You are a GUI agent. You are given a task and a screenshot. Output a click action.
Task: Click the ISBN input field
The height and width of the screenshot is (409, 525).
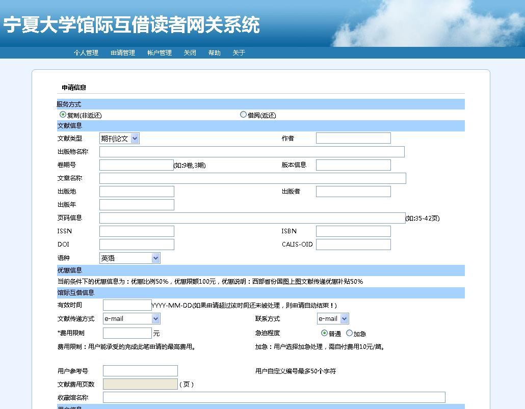pyautogui.click(x=353, y=231)
